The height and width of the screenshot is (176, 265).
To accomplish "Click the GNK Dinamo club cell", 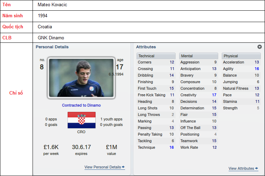I will tap(149, 38).
